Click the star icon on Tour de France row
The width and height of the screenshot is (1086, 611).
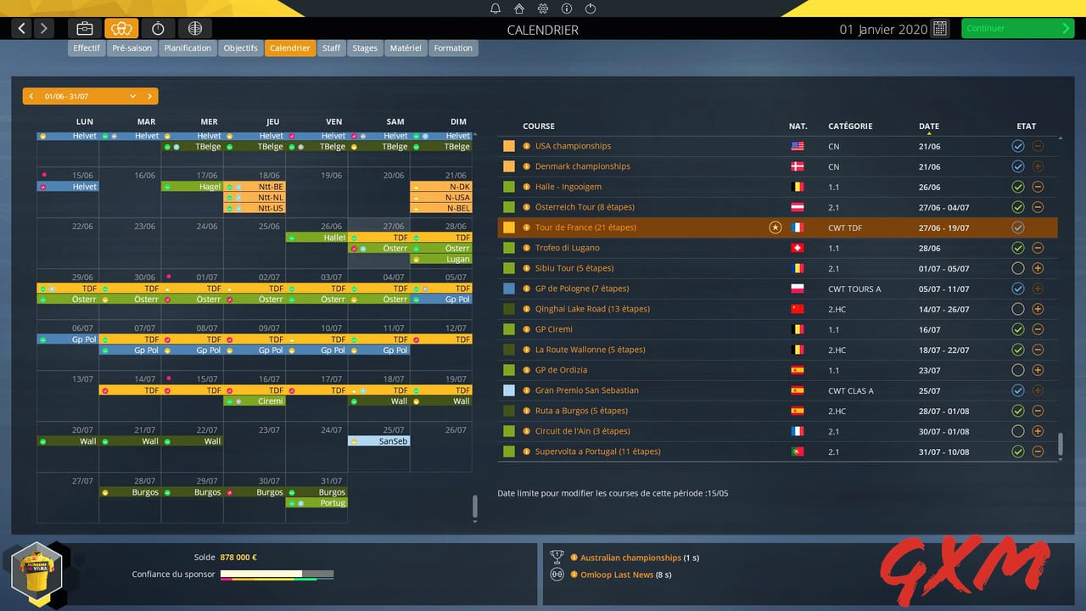tap(775, 227)
